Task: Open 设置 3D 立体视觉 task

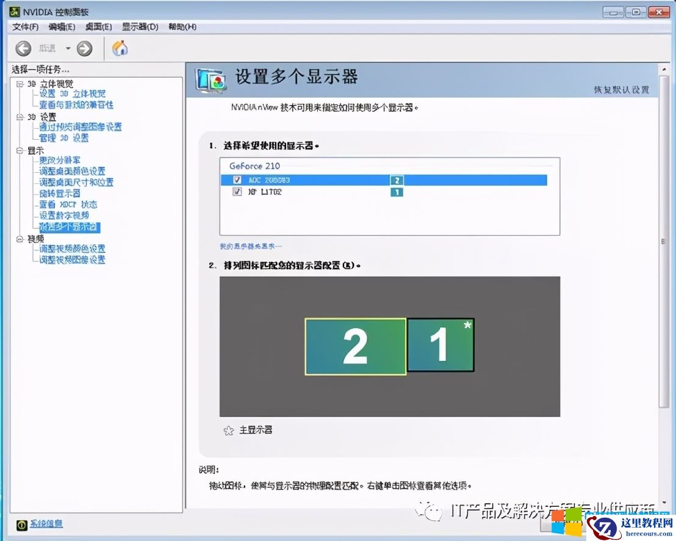Action: [x=73, y=93]
